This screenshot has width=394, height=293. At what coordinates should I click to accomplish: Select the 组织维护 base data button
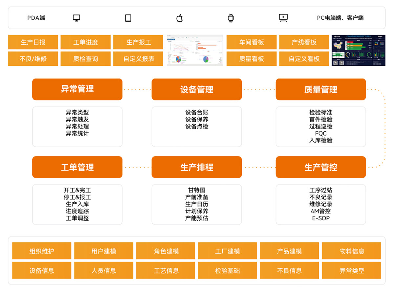pyautogui.click(x=42, y=251)
